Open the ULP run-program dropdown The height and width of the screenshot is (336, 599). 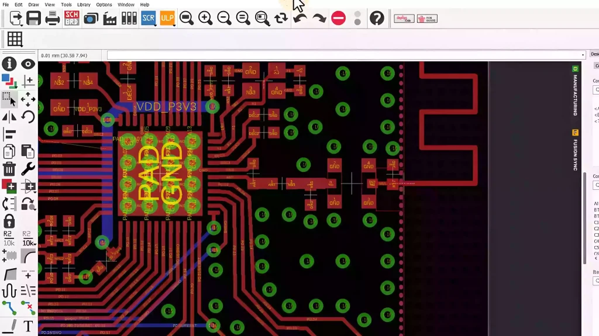167,18
